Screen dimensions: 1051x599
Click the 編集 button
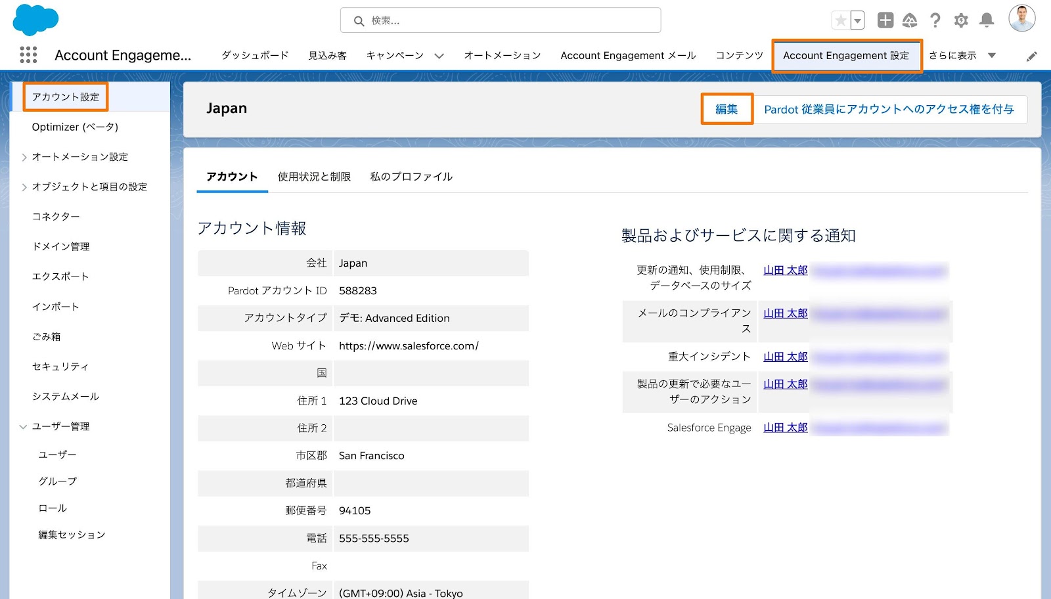tap(727, 109)
